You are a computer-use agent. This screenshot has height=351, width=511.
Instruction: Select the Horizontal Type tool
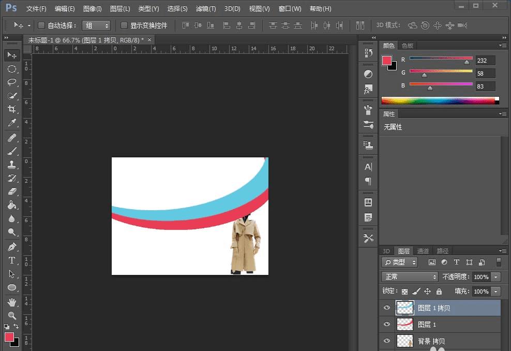[12, 260]
